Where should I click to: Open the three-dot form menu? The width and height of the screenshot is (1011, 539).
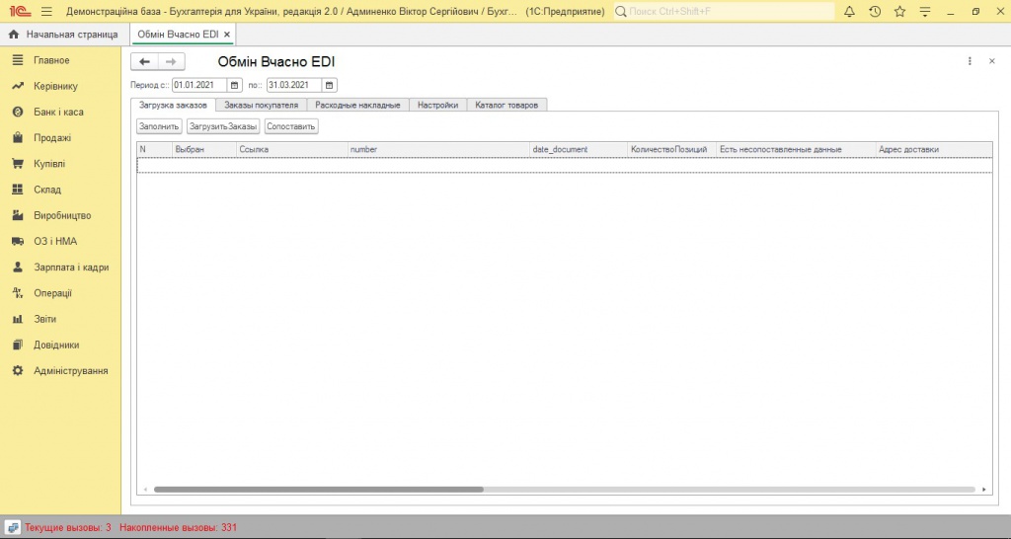pos(970,61)
